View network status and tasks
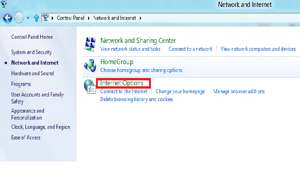300x174 pixels. (130, 49)
